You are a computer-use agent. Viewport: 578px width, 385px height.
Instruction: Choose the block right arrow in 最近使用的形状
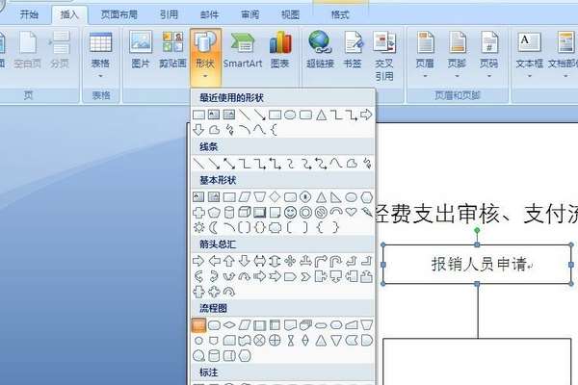[x=366, y=115]
